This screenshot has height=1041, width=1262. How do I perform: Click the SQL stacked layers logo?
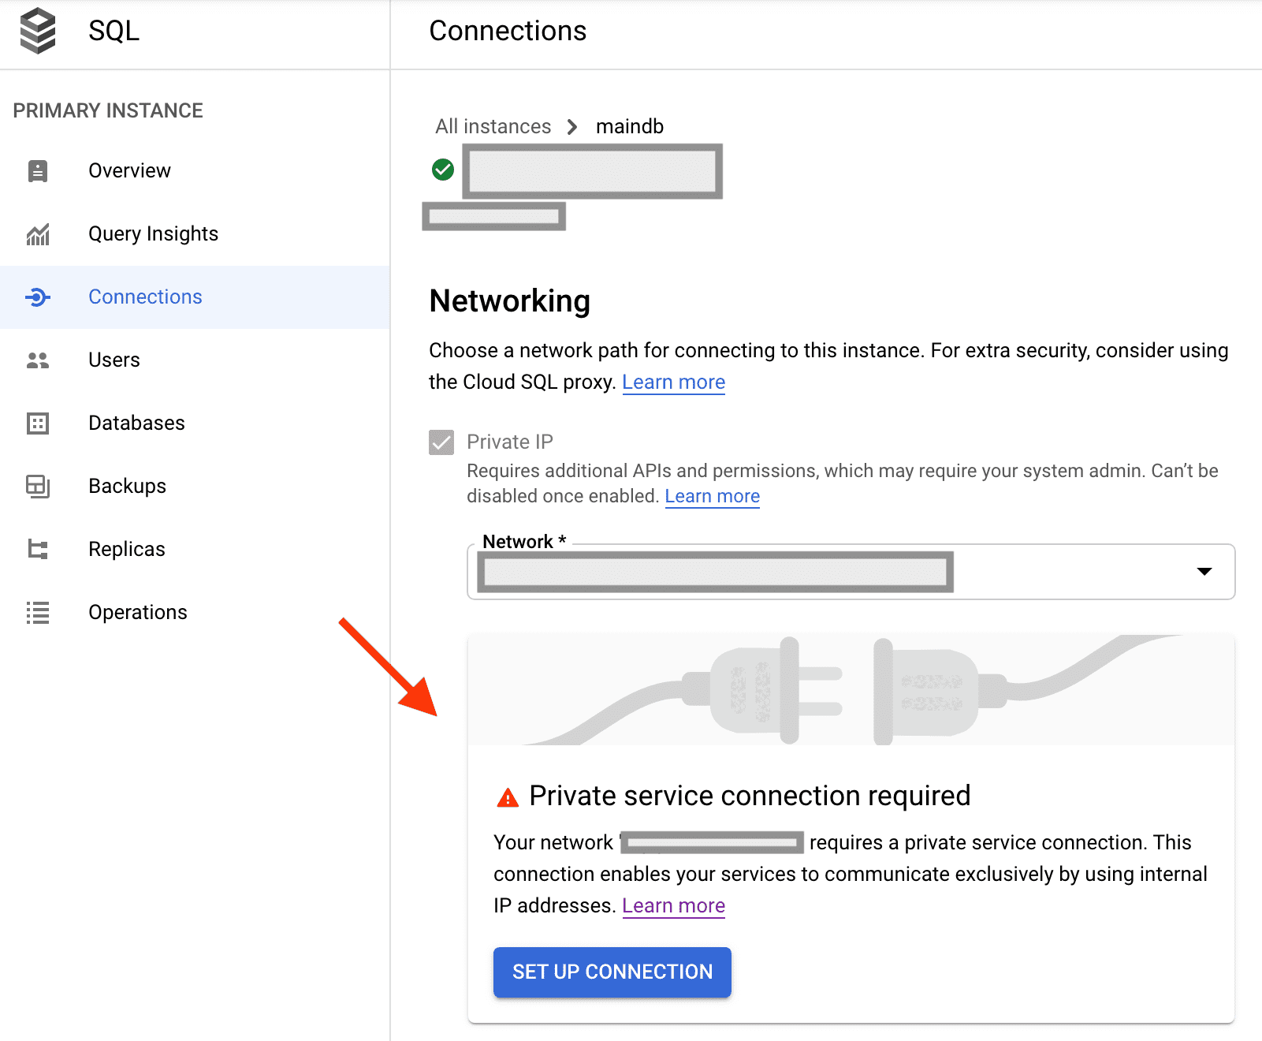click(x=38, y=31)
